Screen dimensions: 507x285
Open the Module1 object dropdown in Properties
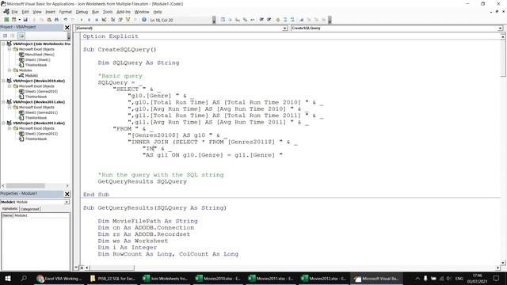pyautogui.click(x=67, y=202)
